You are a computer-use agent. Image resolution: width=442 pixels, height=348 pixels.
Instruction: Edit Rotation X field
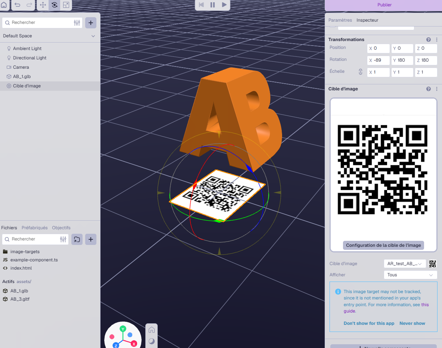click(378, 60)
